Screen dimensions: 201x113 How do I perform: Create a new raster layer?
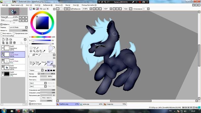3,39
